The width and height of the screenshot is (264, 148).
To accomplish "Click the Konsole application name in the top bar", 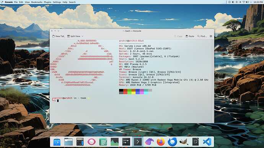I will coord(9,2).
